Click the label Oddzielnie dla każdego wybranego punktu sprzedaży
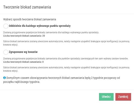Viewport: 134px width, 104px height. (x=40, y=26)
